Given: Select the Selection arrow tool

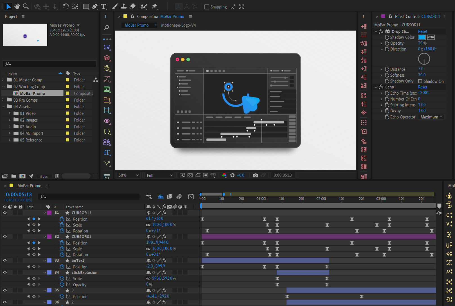Looking at the screenshot, I should [8, 6].
